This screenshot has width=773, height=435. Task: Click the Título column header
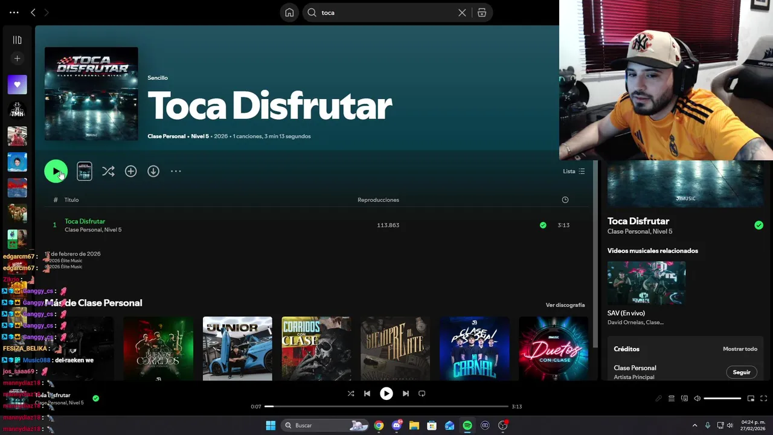pos(71,200)
